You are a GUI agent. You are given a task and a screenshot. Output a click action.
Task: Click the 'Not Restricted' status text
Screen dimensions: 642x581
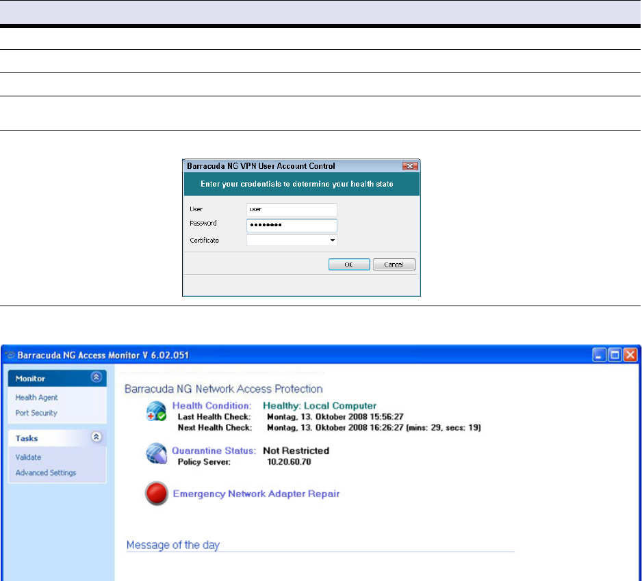click(x=296, y=450)
